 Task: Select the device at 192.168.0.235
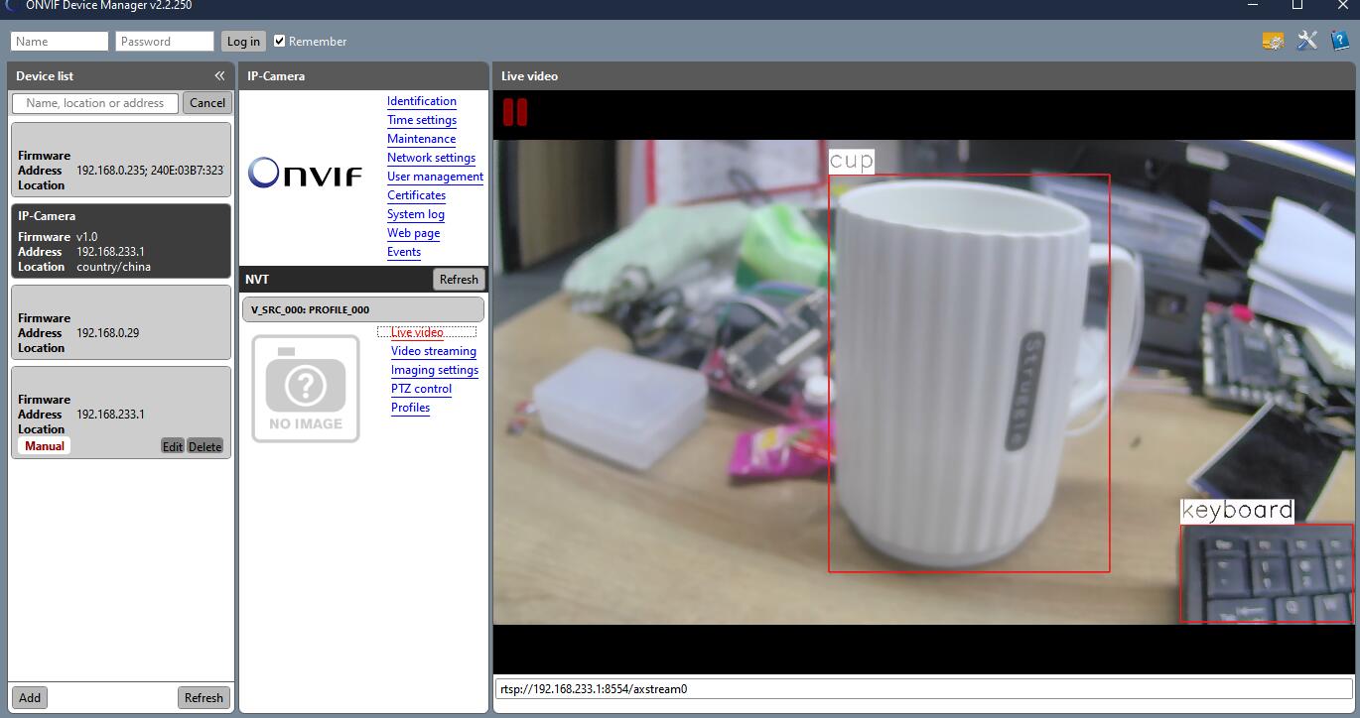[121, 160]
